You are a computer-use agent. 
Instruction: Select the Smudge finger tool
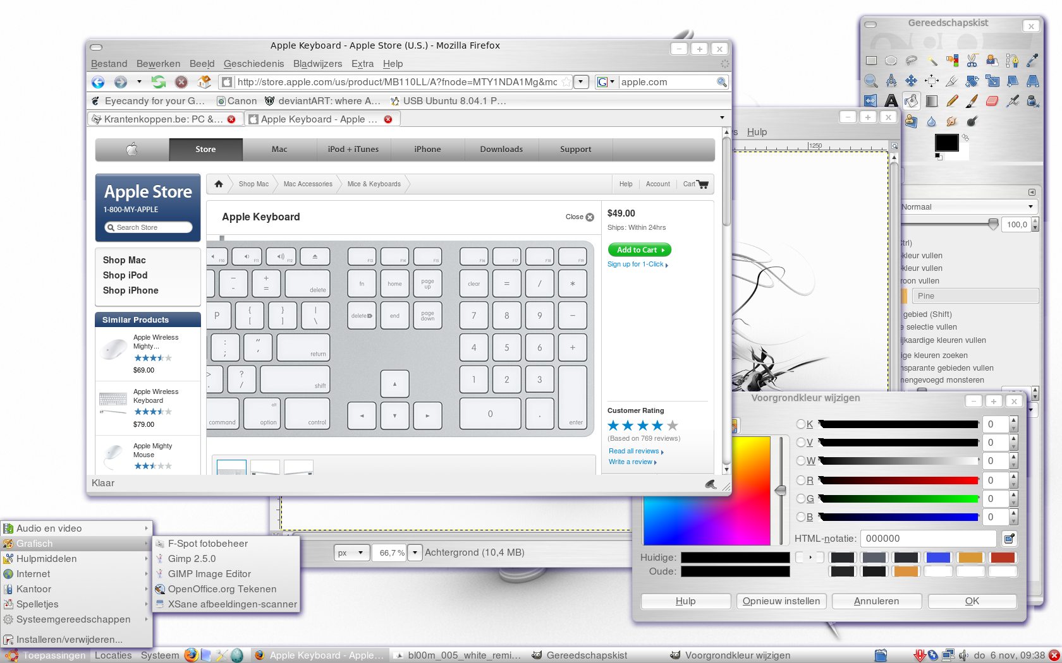[952, 121]
